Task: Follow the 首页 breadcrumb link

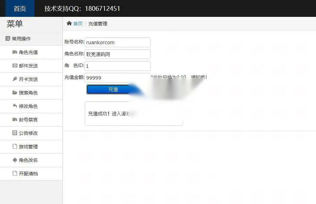Action: click(78, 24)
